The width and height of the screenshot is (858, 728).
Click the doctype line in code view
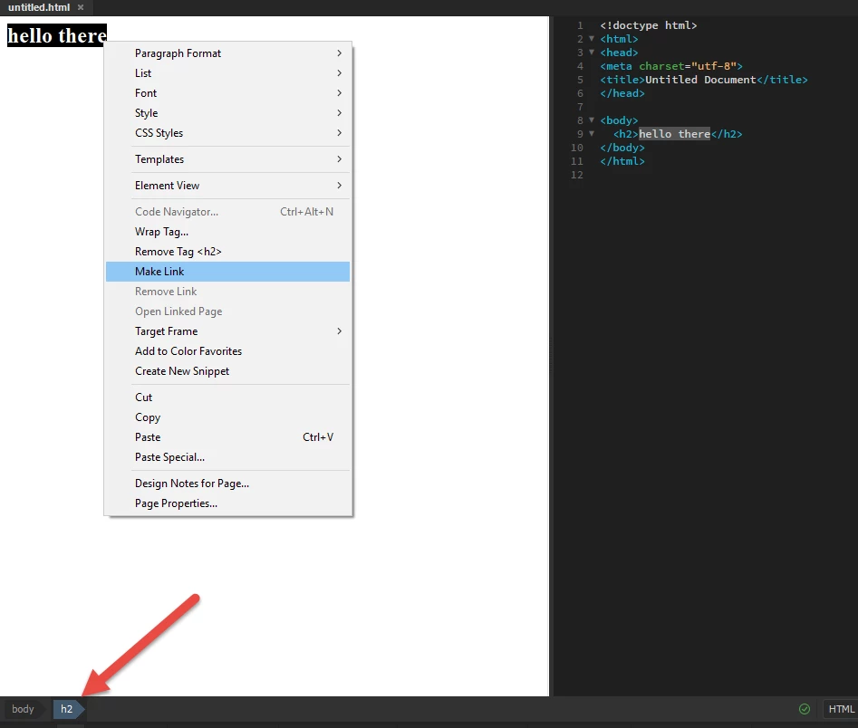coord(649,25)
